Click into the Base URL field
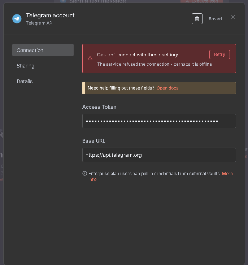The height and width of the screenshot is (265, 248). coord(159,155)
